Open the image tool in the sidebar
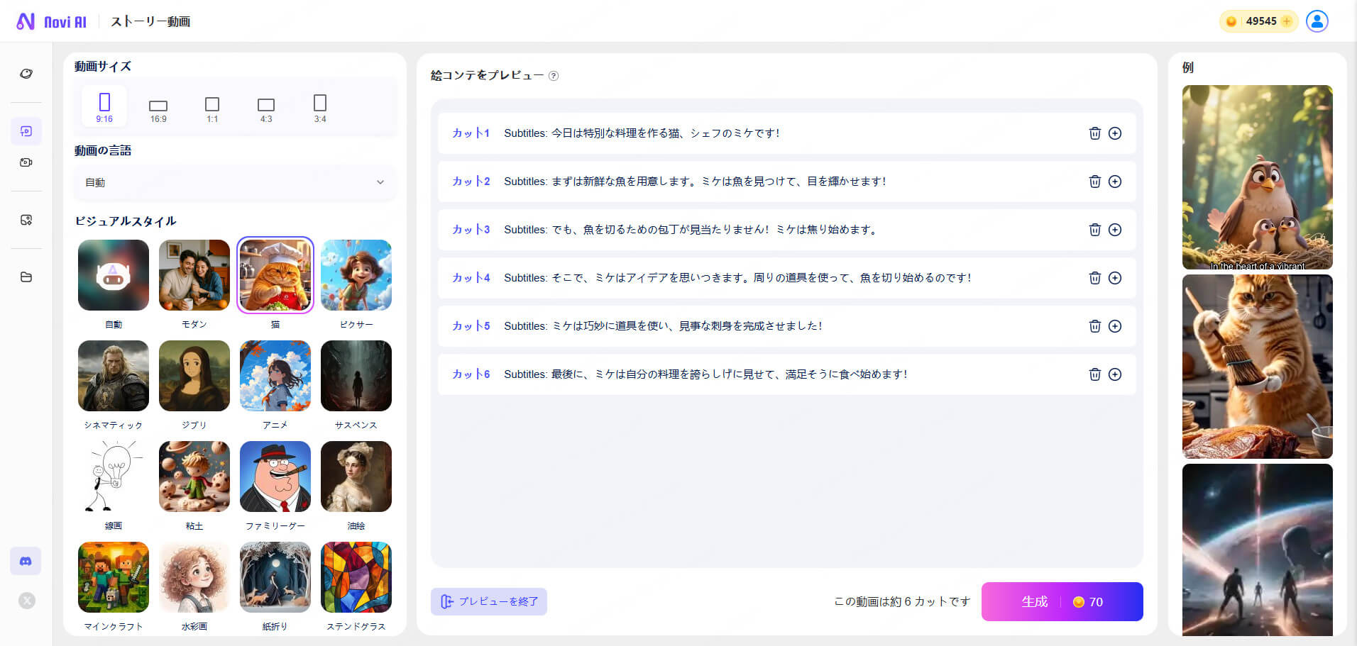 [26, 220]
